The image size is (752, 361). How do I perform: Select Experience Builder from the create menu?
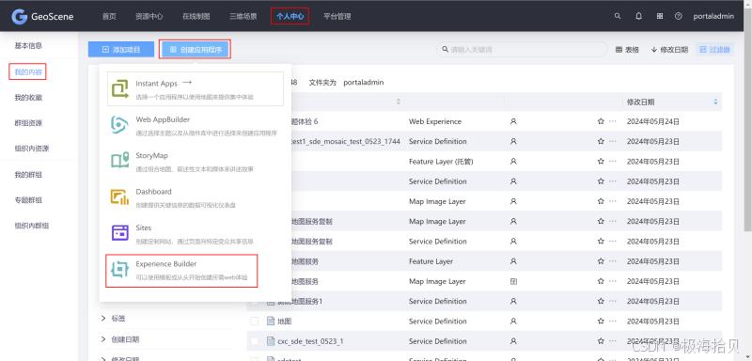coord(181,271)
